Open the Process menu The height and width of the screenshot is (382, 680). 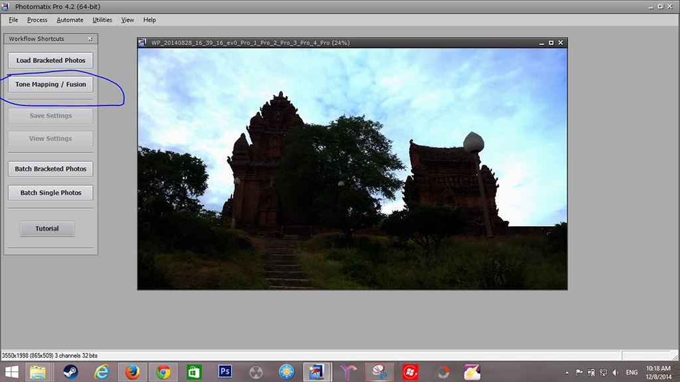click(x=37, y=20)
